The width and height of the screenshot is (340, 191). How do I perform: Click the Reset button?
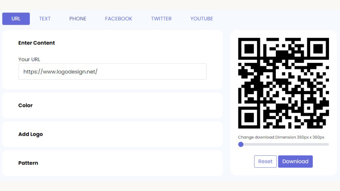265,161
